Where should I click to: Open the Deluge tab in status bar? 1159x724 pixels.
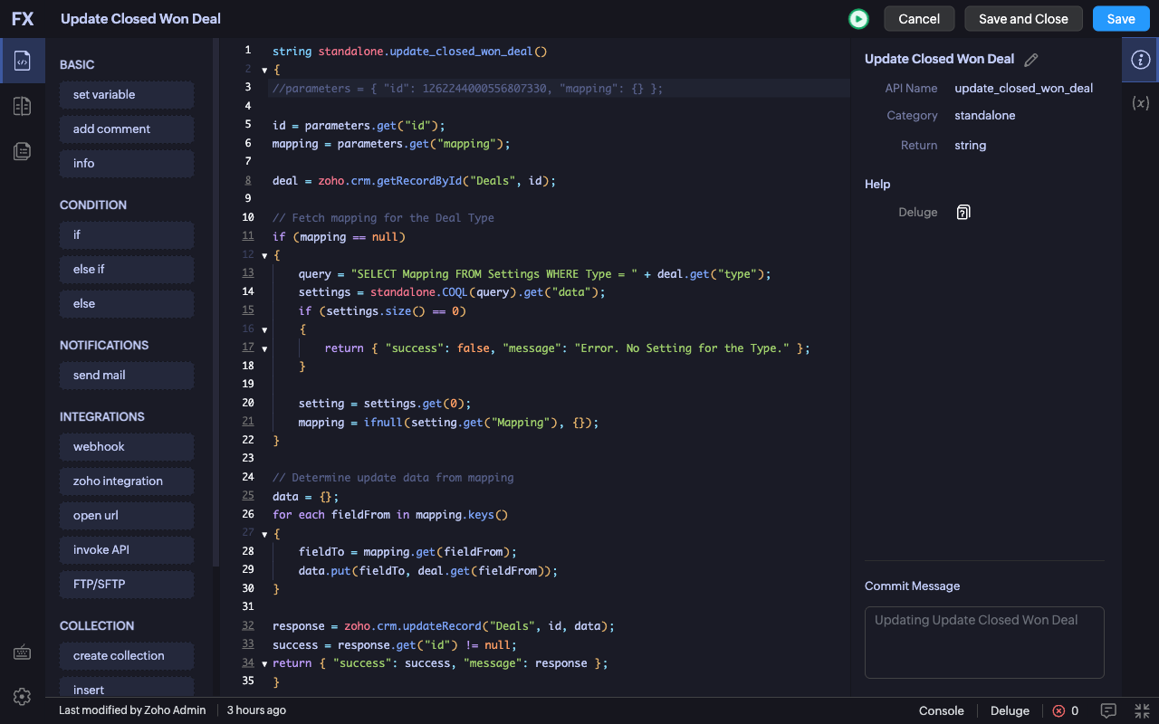point(1010,710)
